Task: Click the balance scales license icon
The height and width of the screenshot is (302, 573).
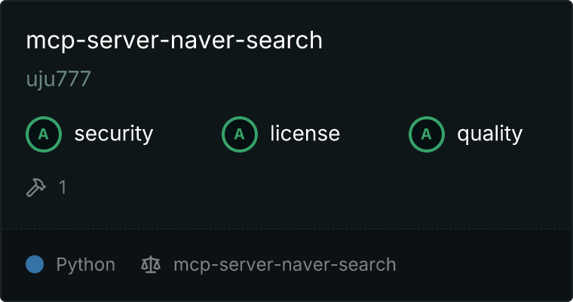Action: [151, 265]
